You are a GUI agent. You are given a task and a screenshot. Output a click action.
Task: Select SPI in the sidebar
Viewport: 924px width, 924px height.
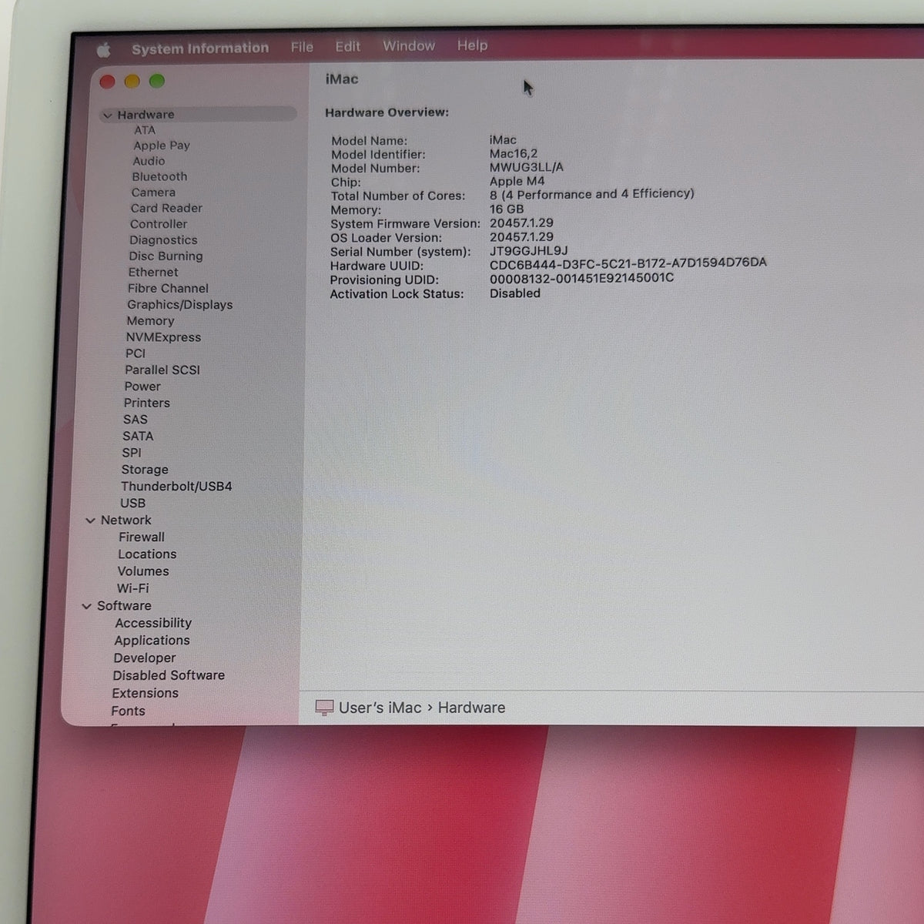[132, 453]
